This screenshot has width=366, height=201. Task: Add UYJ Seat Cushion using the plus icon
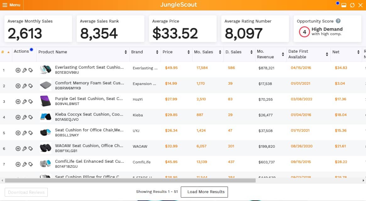coord(18,133)
